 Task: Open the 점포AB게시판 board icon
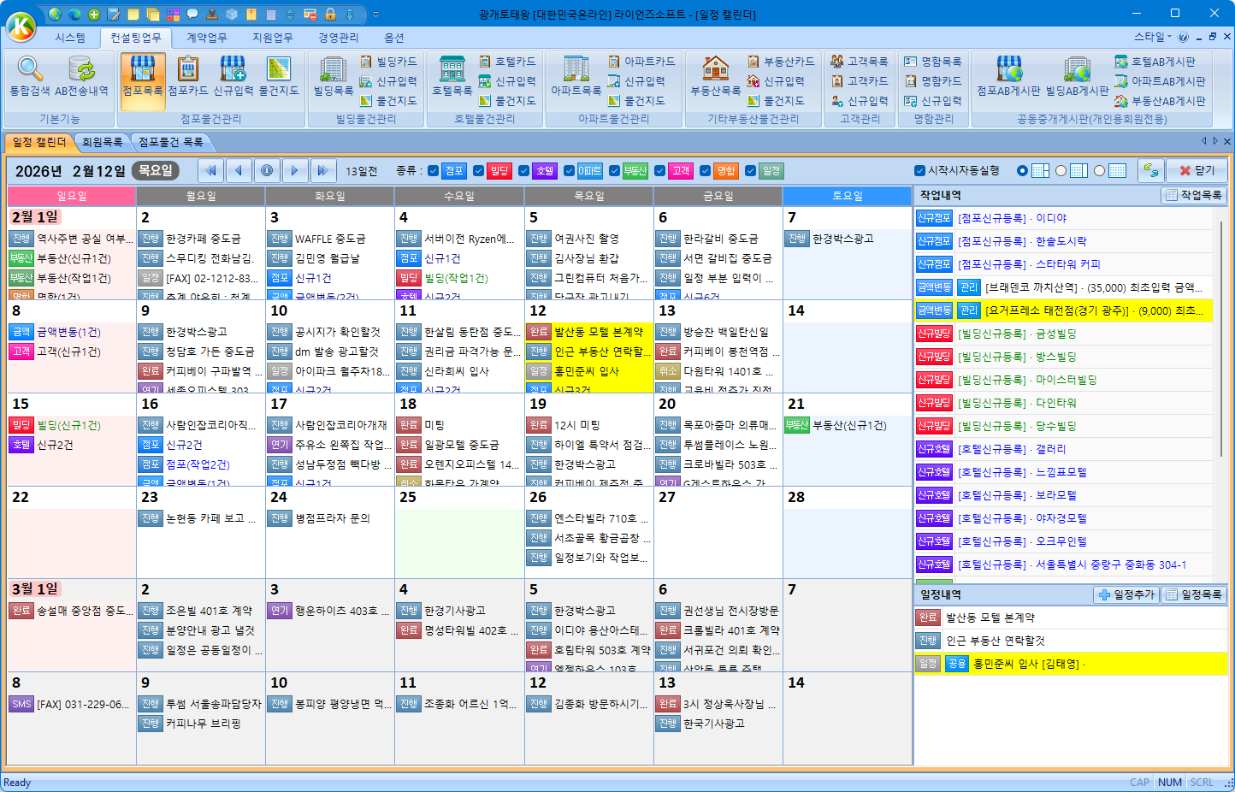tap(1008, 76)
